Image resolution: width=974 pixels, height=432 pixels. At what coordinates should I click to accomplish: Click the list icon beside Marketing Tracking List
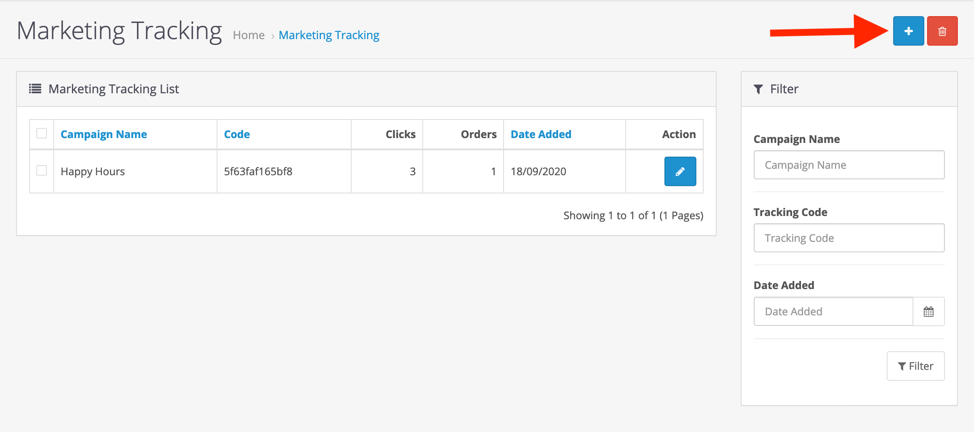tap(35, 89)
